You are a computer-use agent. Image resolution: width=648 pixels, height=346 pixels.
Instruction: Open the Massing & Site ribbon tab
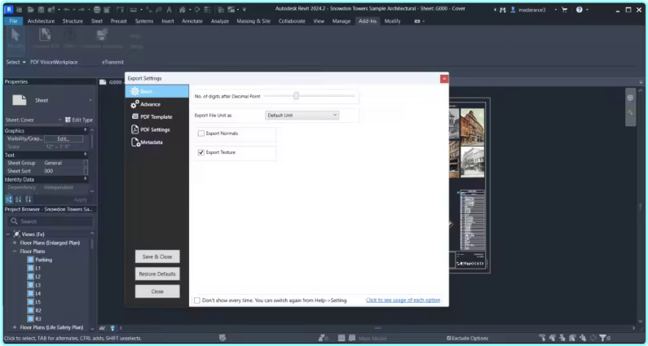click(253, 21)
